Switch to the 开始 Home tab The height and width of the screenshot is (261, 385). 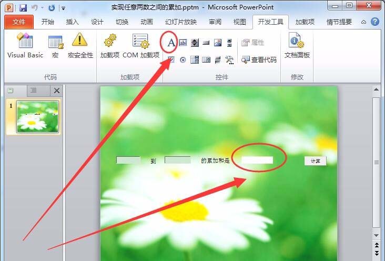coord(48,22)
